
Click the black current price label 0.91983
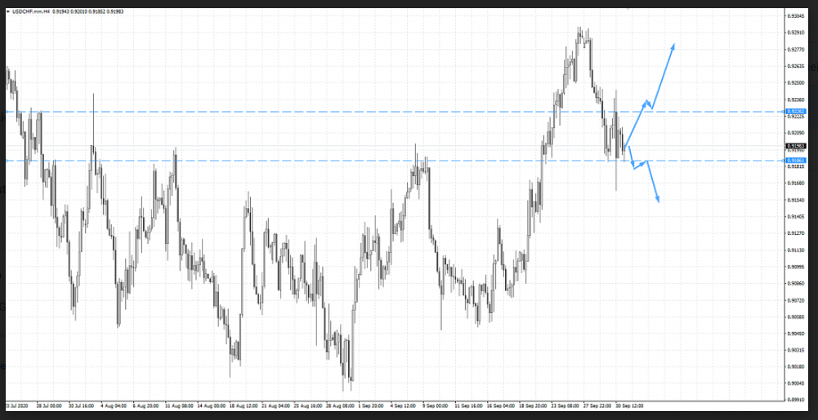(x=795, y=146)
